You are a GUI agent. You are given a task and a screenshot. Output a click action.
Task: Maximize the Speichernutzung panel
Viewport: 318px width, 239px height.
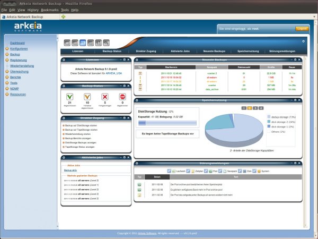click(x=295, y=100)
